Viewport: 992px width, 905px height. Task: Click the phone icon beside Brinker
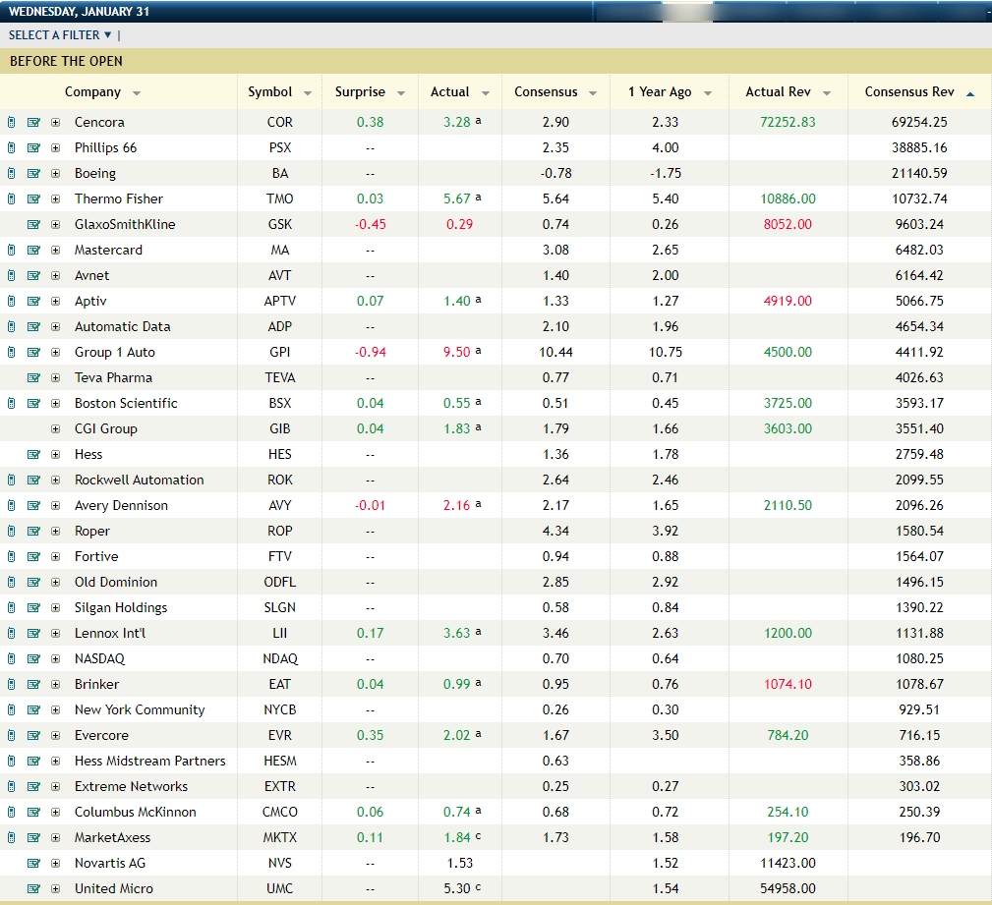point(11,684)
